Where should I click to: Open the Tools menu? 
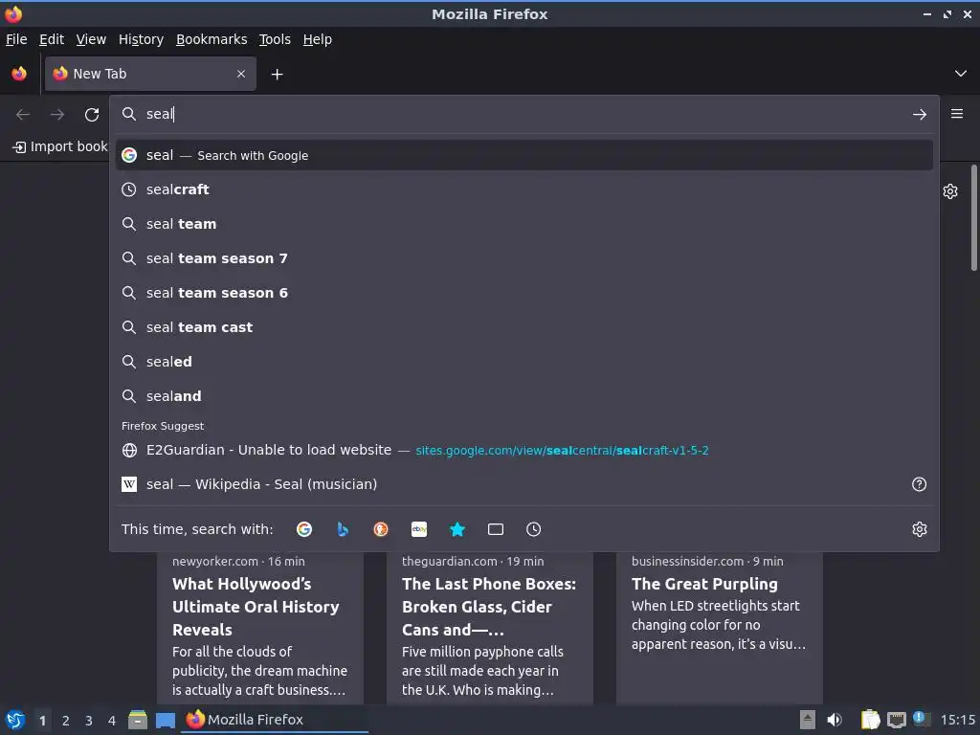point(275,39)
